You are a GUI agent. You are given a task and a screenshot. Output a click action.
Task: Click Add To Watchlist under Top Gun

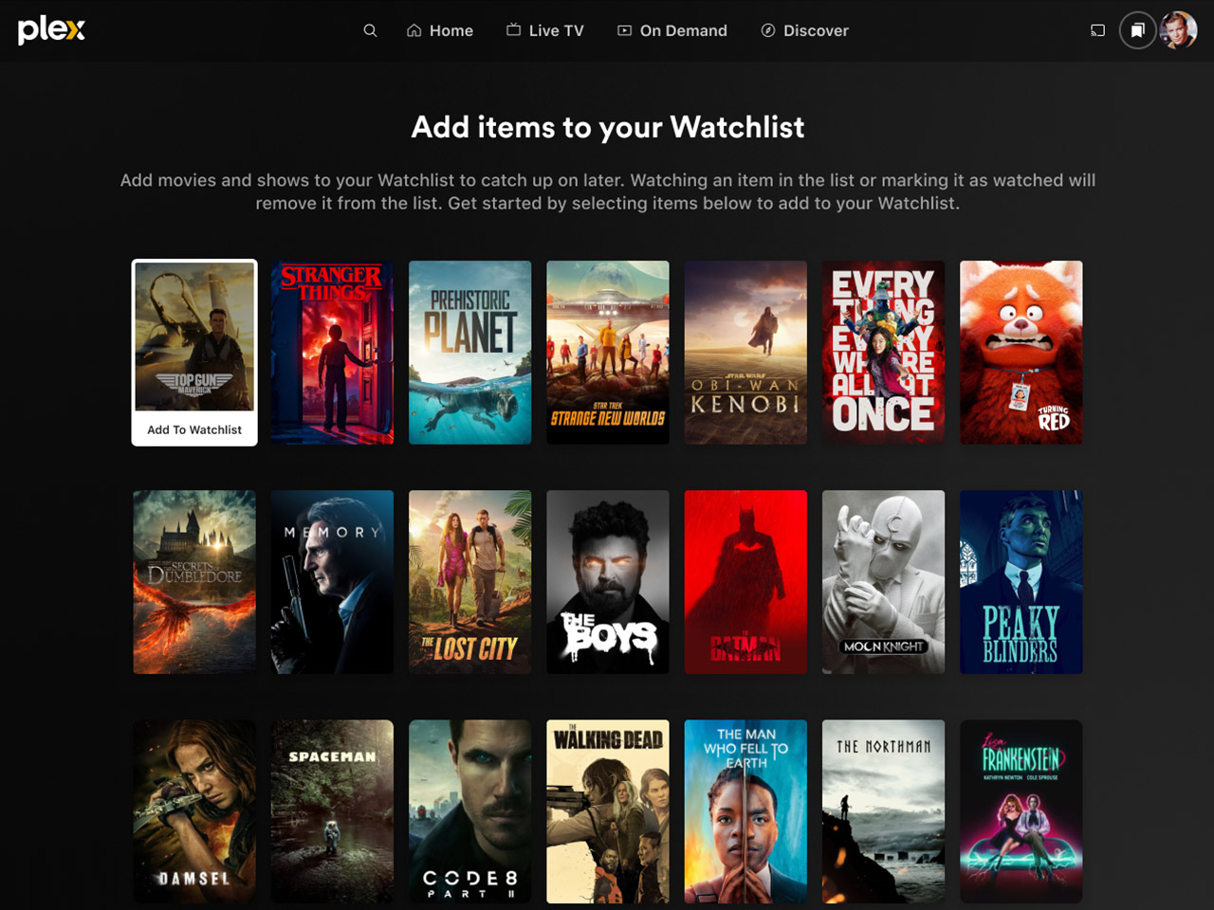click(x=194, y=429)
